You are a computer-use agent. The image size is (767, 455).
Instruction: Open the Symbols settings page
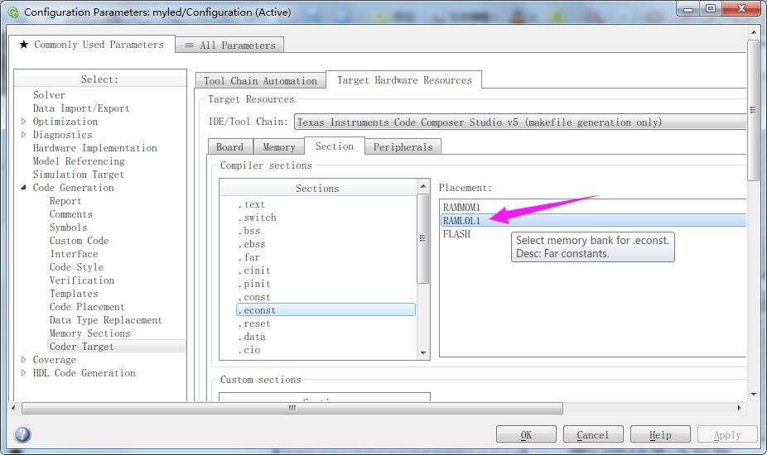point(69,227)
